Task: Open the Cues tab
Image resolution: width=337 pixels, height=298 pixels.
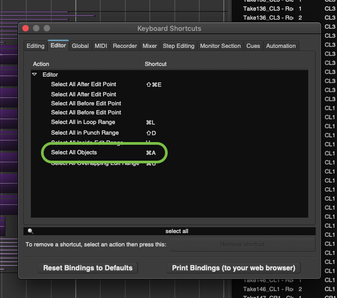Action: (253, 46)
